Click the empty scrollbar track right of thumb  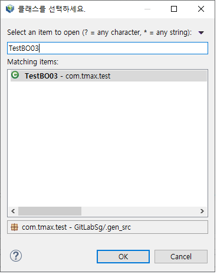click(139, 211)
